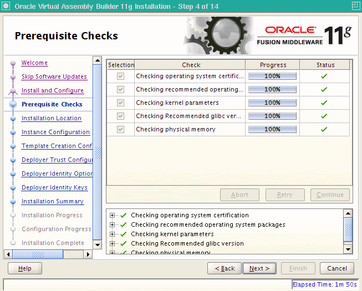This screenshot has height=291, width=362.
Task: Click the steps panel scroll down arrow
Action: click(x=97, y=244)
